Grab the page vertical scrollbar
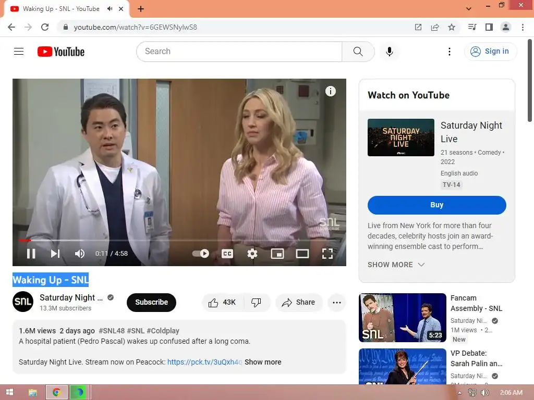The height and width of the screenshot is (400, 534). (x=530, y=80)
